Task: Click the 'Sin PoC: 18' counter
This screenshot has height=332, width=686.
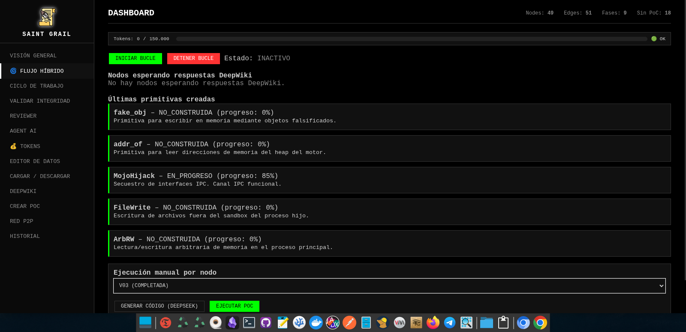Action: (654, 13)
